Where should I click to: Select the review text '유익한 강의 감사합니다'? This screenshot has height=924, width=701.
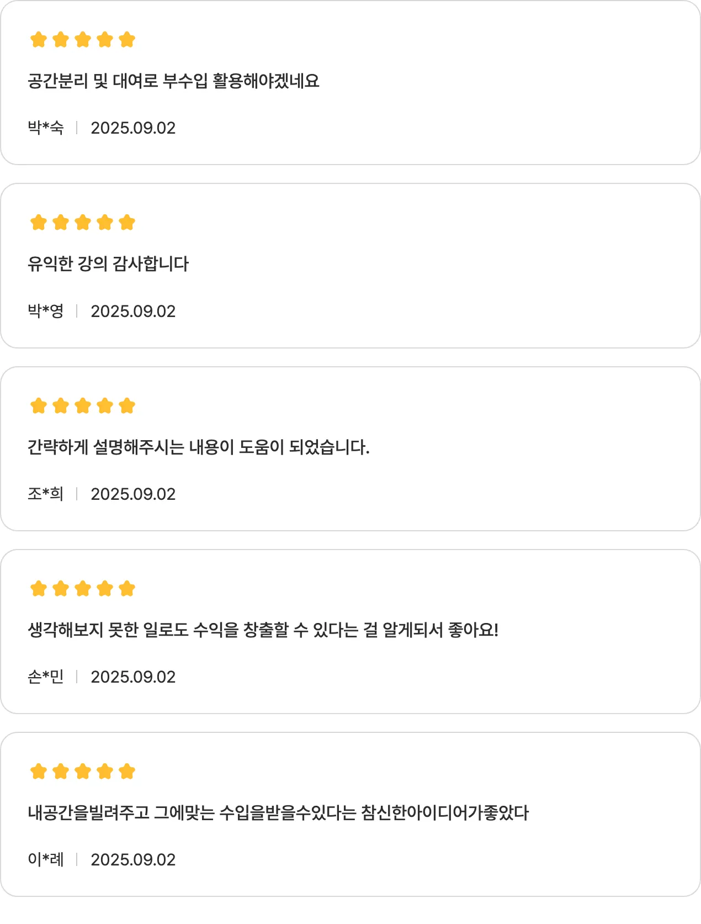108,264
